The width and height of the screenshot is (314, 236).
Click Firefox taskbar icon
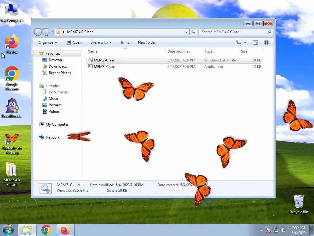65,230
